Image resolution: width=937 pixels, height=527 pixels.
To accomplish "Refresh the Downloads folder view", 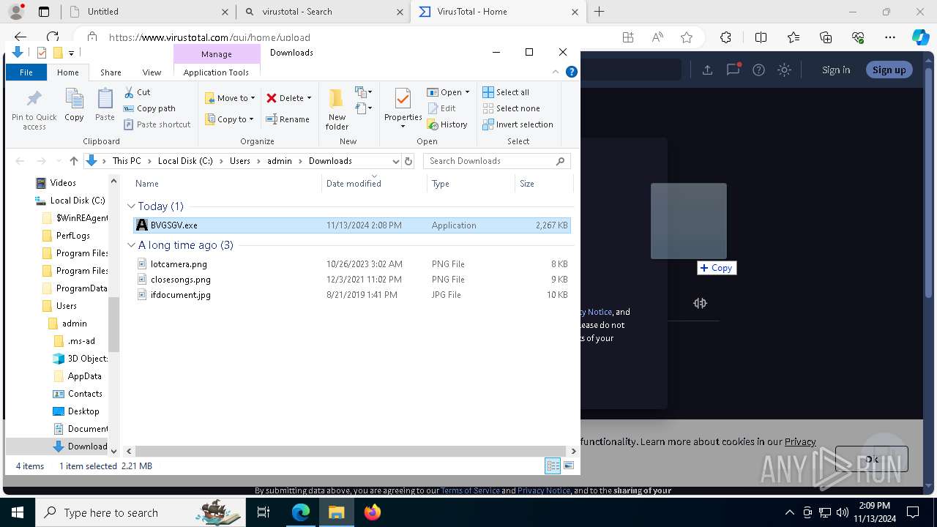I will tap(408, 161).
